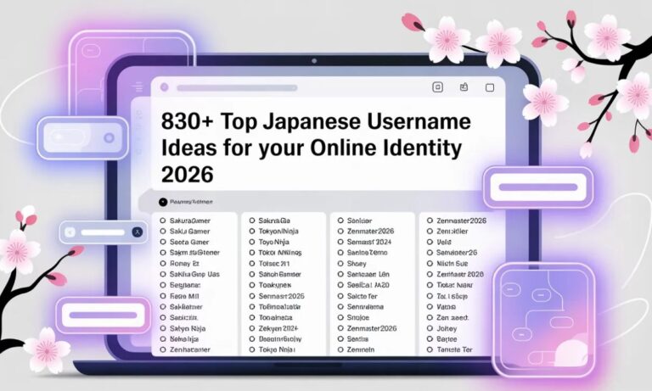Select the radio button beside Seota Gamer
The height and width of the screenshot is (391, 652).
[163, 242]
